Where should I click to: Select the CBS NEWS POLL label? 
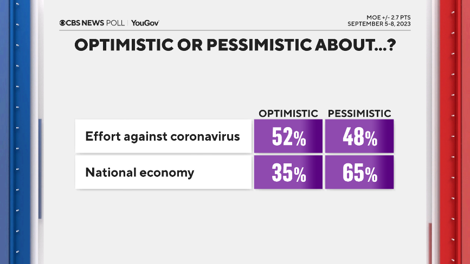click(93, 23)
